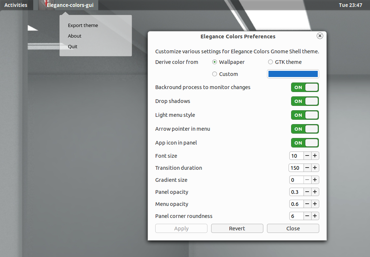This screenshot has height=257, width=370.
Task: Disable App icon in panel
Action: 305,143
